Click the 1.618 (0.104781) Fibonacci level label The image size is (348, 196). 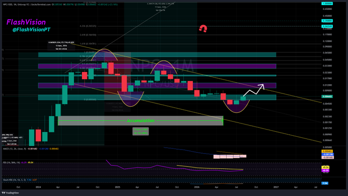88,44
